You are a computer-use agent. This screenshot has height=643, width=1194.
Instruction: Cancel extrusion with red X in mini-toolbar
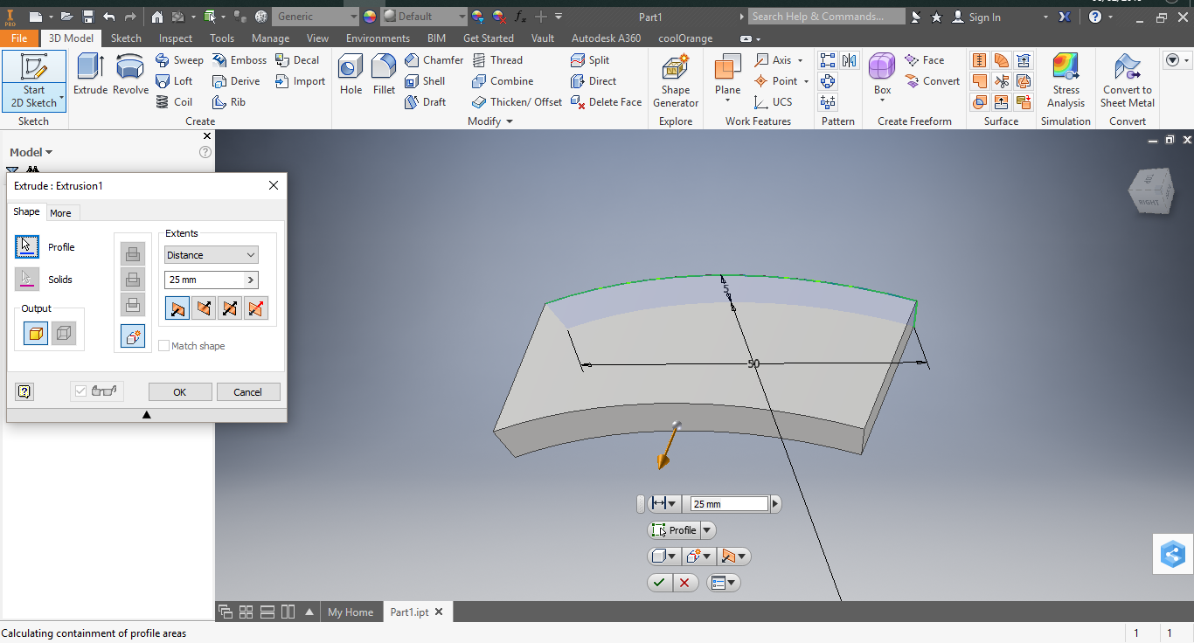[684, 583]
